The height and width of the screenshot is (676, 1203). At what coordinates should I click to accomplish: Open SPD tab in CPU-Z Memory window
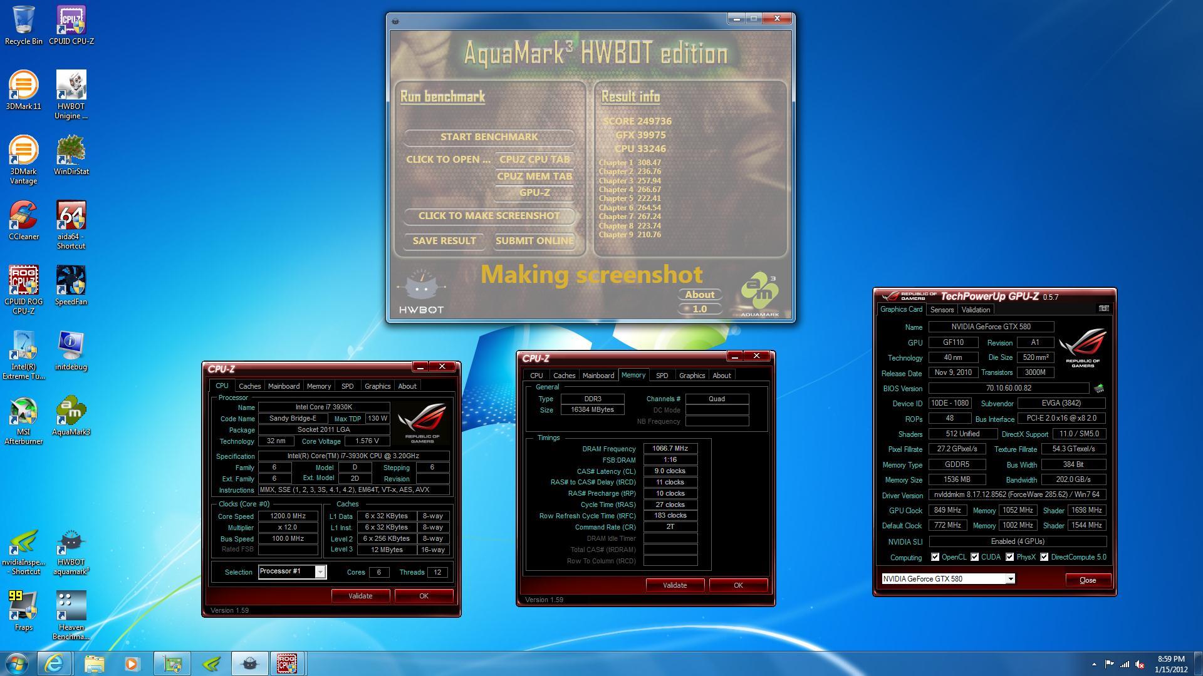click(x=662, y=376)
